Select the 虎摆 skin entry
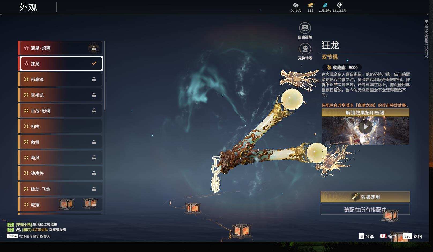This screenshot has height=252, width=433. point(60,204)
